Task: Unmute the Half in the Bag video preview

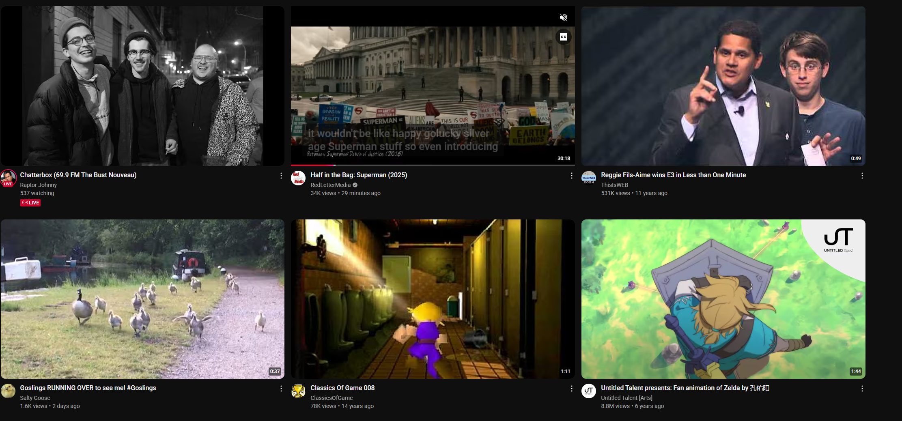Action: pos(563,17)
